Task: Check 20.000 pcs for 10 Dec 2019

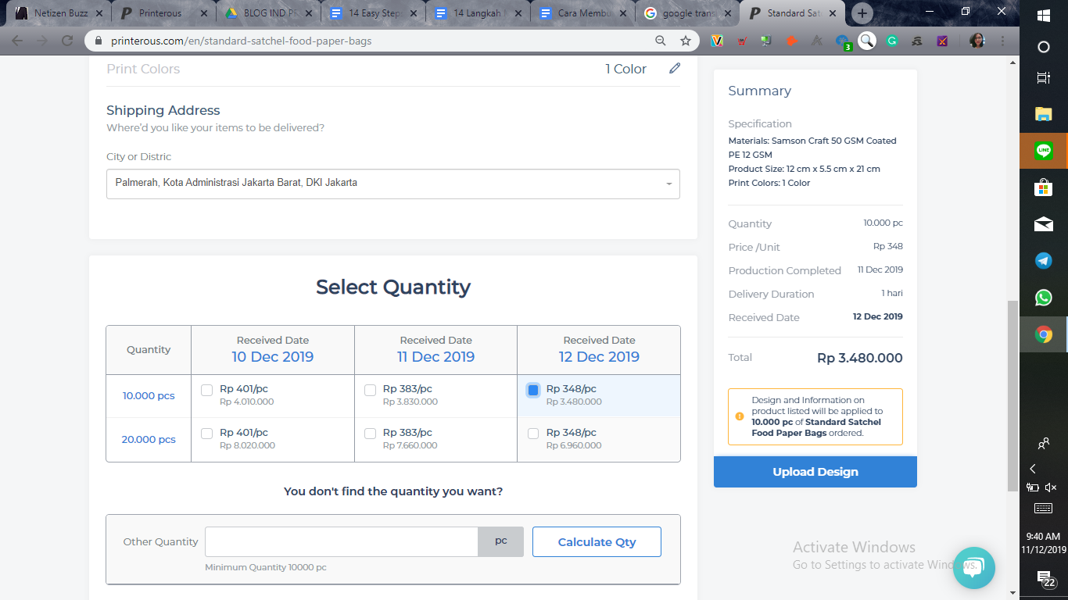Action: point(207,434)
